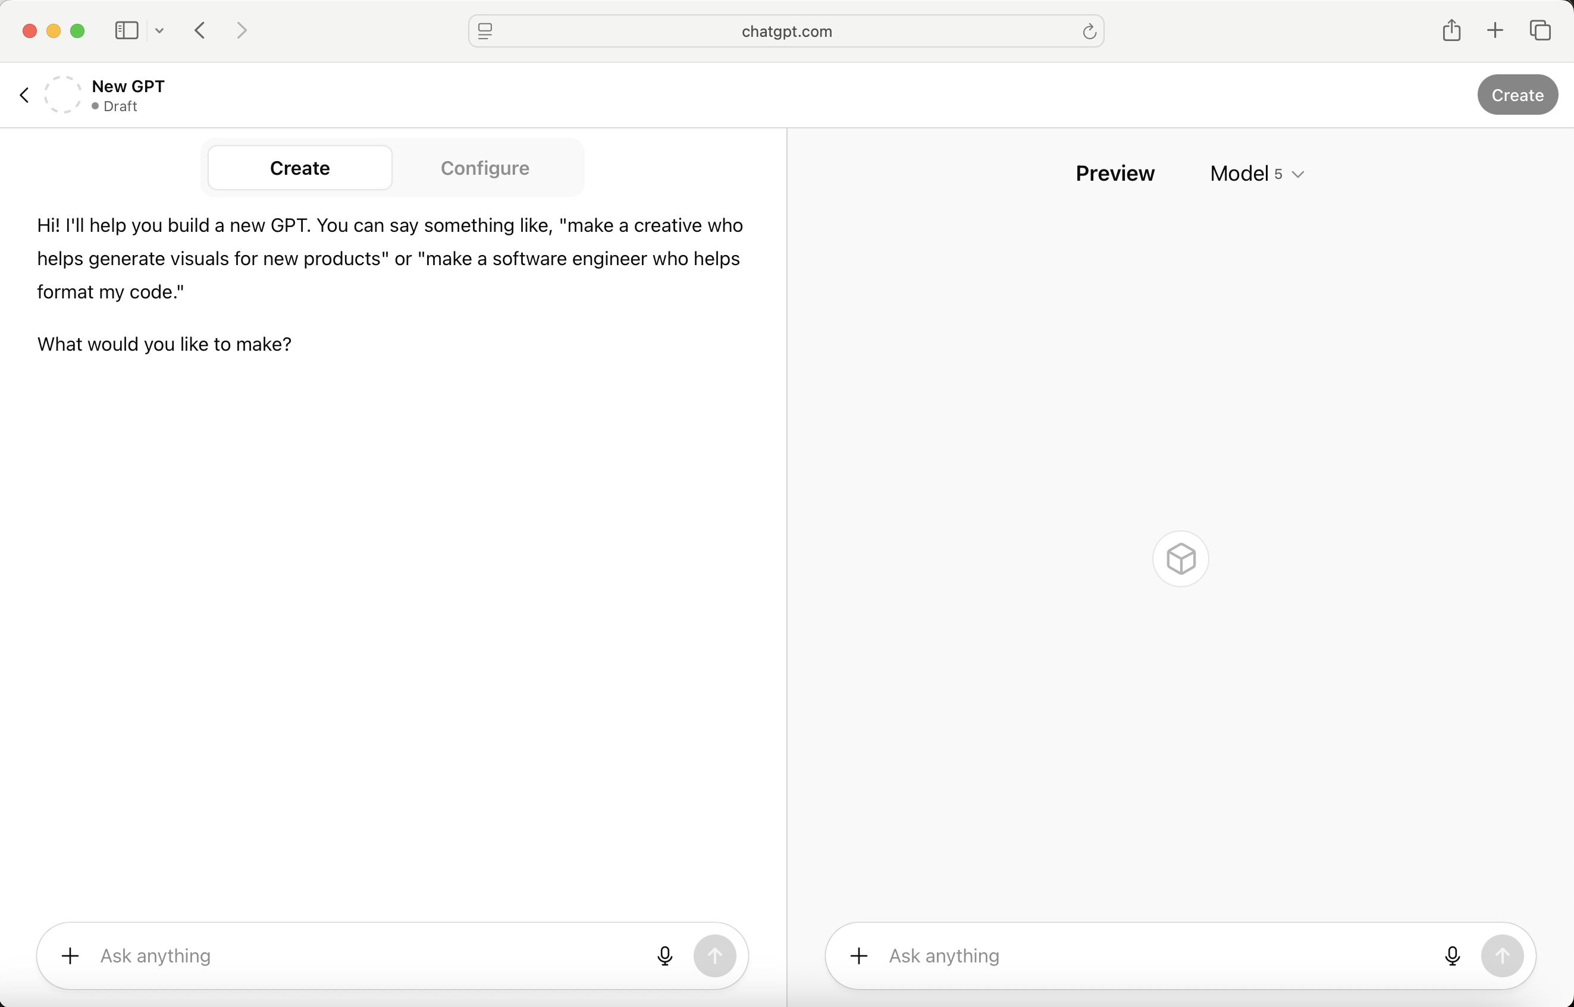Click the gray Create button at top right
Viewport: 1574px width, 1007px height.
pyautogui.click(x=1517, y=96)
